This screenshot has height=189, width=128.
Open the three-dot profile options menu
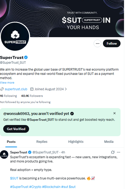click(98, 43)
